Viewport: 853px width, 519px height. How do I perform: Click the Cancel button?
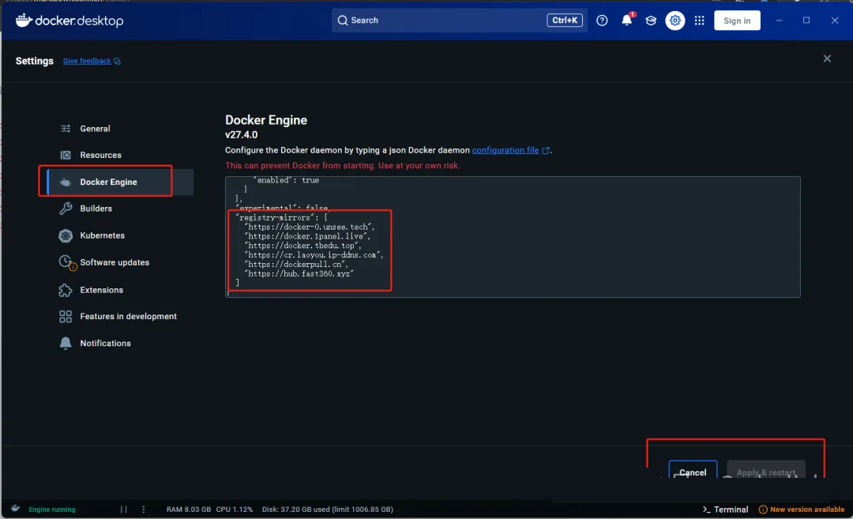[x=693, y=471]
